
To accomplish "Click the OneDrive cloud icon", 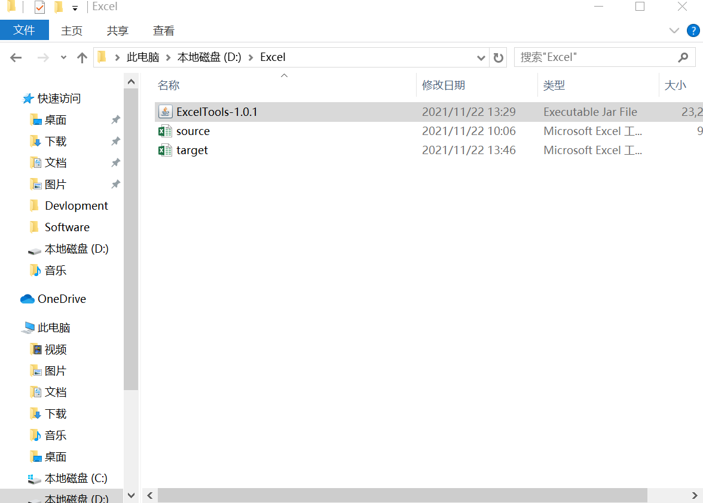I will click(27, 299).
